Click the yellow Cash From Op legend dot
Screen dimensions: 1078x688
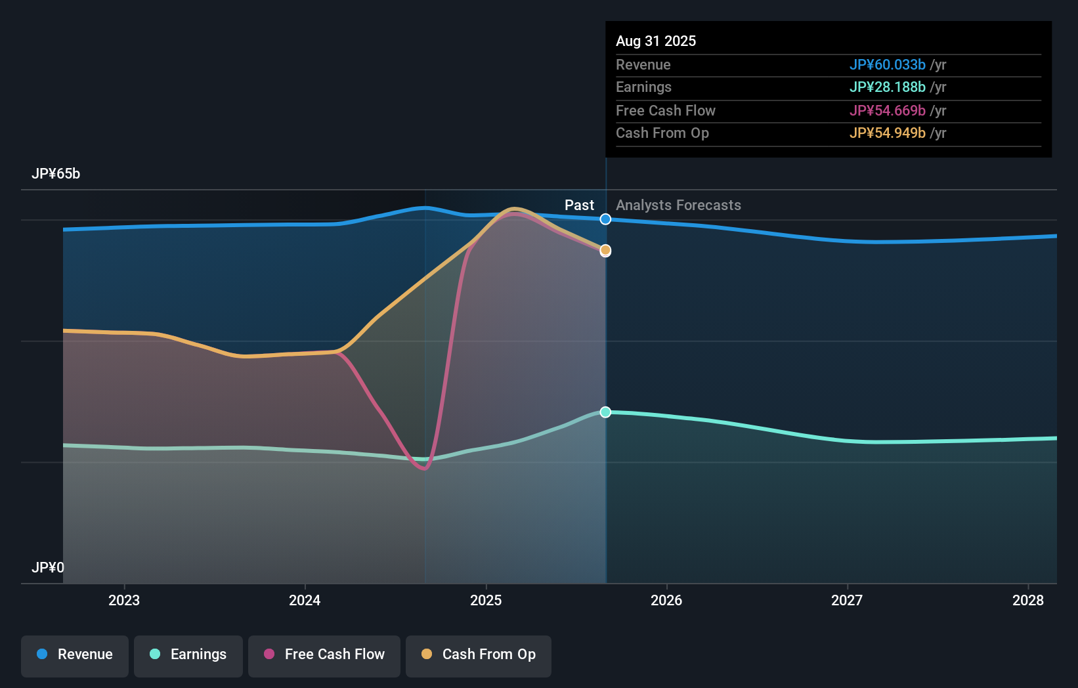[427, 655]
